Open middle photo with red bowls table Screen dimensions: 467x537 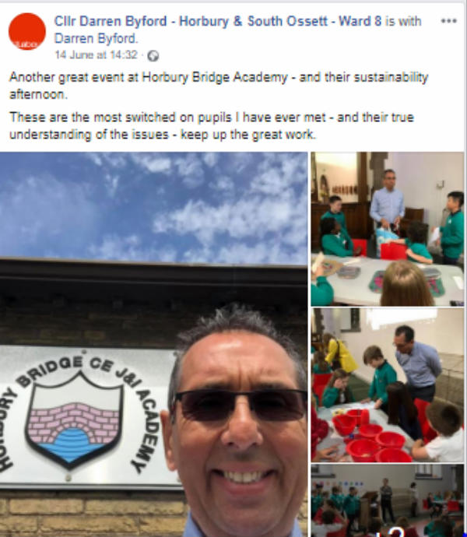pyautogui.click(x=387, y=385)
